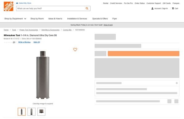Viewport: 184px width, 119px height.
Task: Click Write a Review link
Action: (24, 42)
